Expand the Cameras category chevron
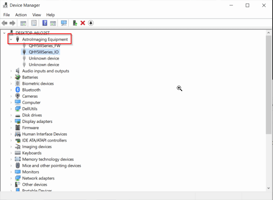This screenshot has height=200, width=273. pos(11,96)
